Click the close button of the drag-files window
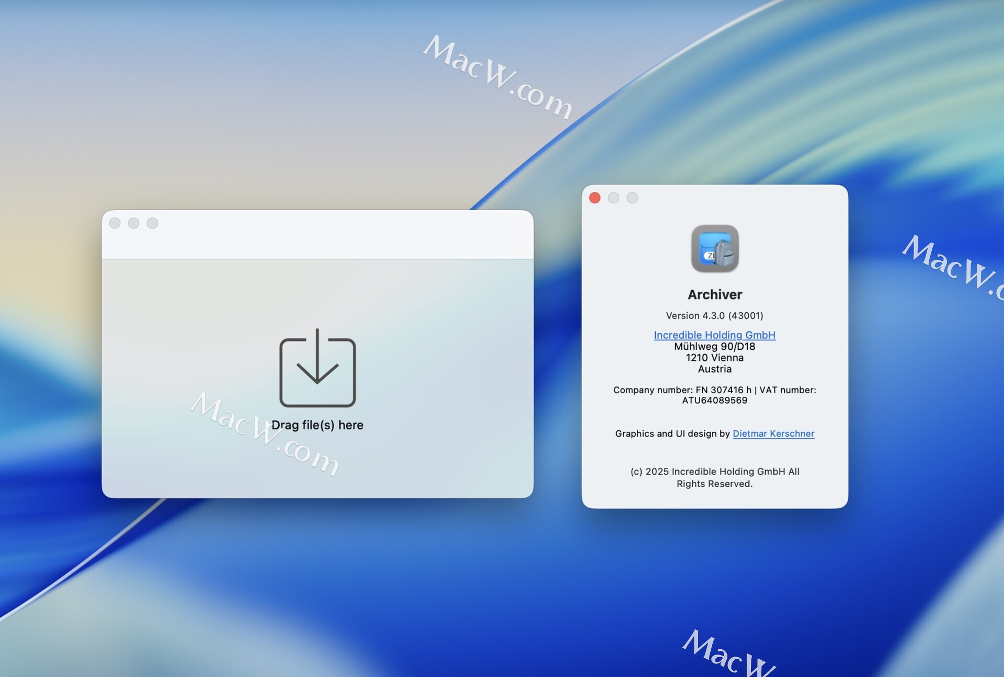Viewport: 1004px width, 677px height. point(115,223)
